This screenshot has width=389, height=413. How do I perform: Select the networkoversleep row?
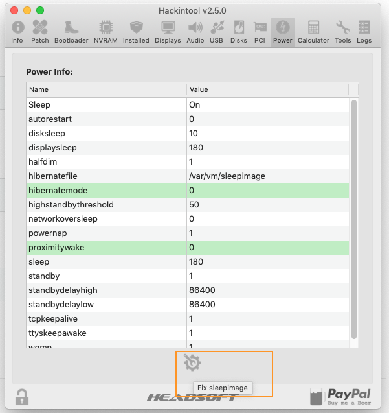point(188,219)
